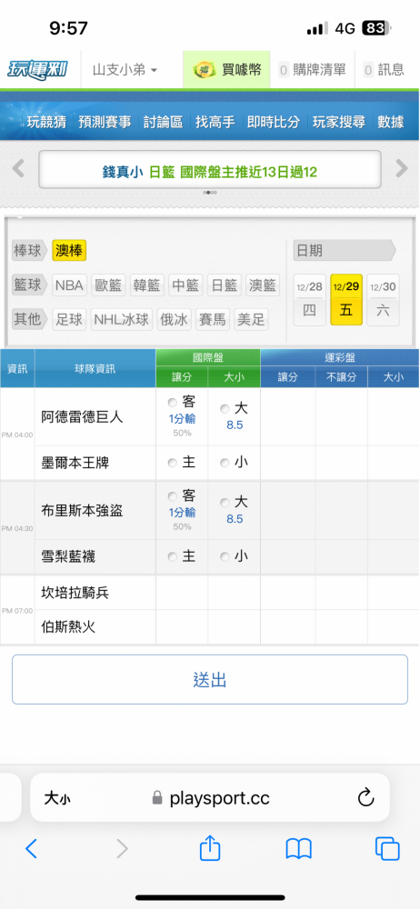
Task: Select the NBA league tab
Action: pyautogui.click(x=70, y=285)
